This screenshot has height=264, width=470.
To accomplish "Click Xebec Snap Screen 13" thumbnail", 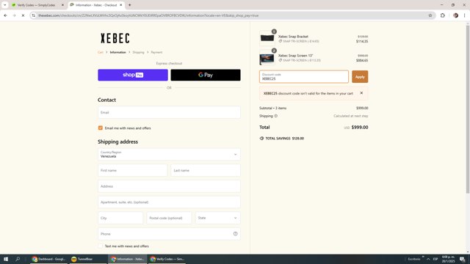I will (267, 58).
